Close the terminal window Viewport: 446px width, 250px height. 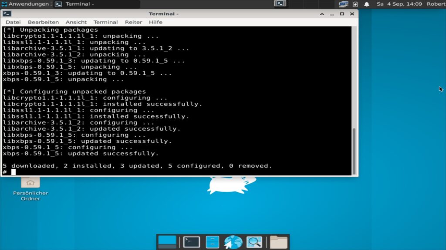coord(352,14)
